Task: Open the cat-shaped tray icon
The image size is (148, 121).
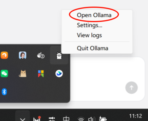Action: (23, 74)
